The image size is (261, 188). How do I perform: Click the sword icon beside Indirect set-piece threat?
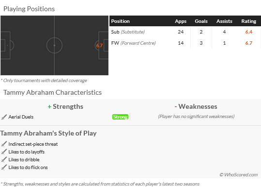4,144
